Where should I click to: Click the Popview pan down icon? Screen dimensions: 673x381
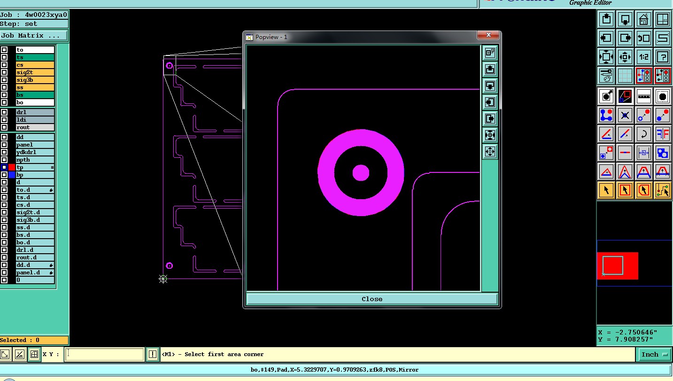[x=490, y=86]
